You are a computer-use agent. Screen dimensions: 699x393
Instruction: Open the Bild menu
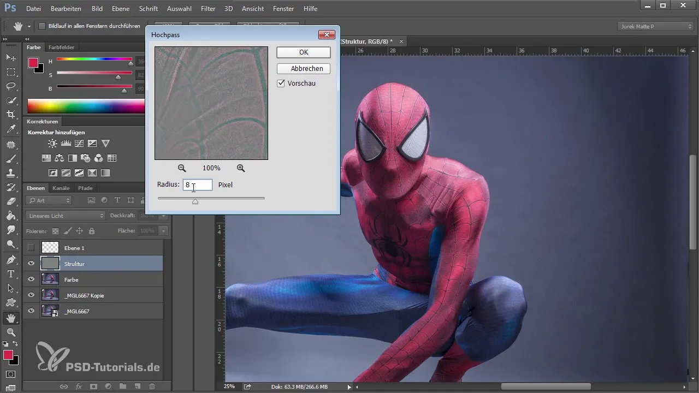point(97,9)
